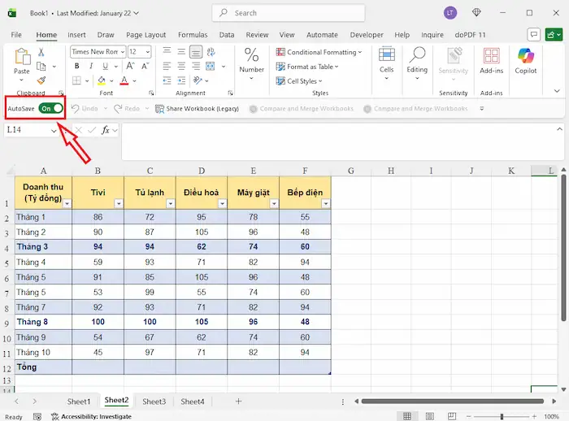Open the Formulas ribbon tab

point(193,35)
